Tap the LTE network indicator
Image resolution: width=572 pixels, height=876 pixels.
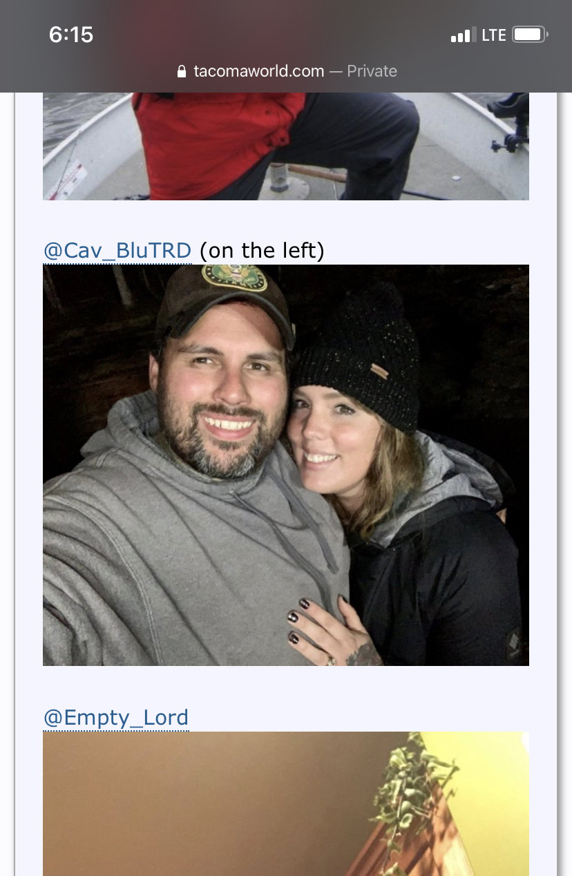coord(494,35)
